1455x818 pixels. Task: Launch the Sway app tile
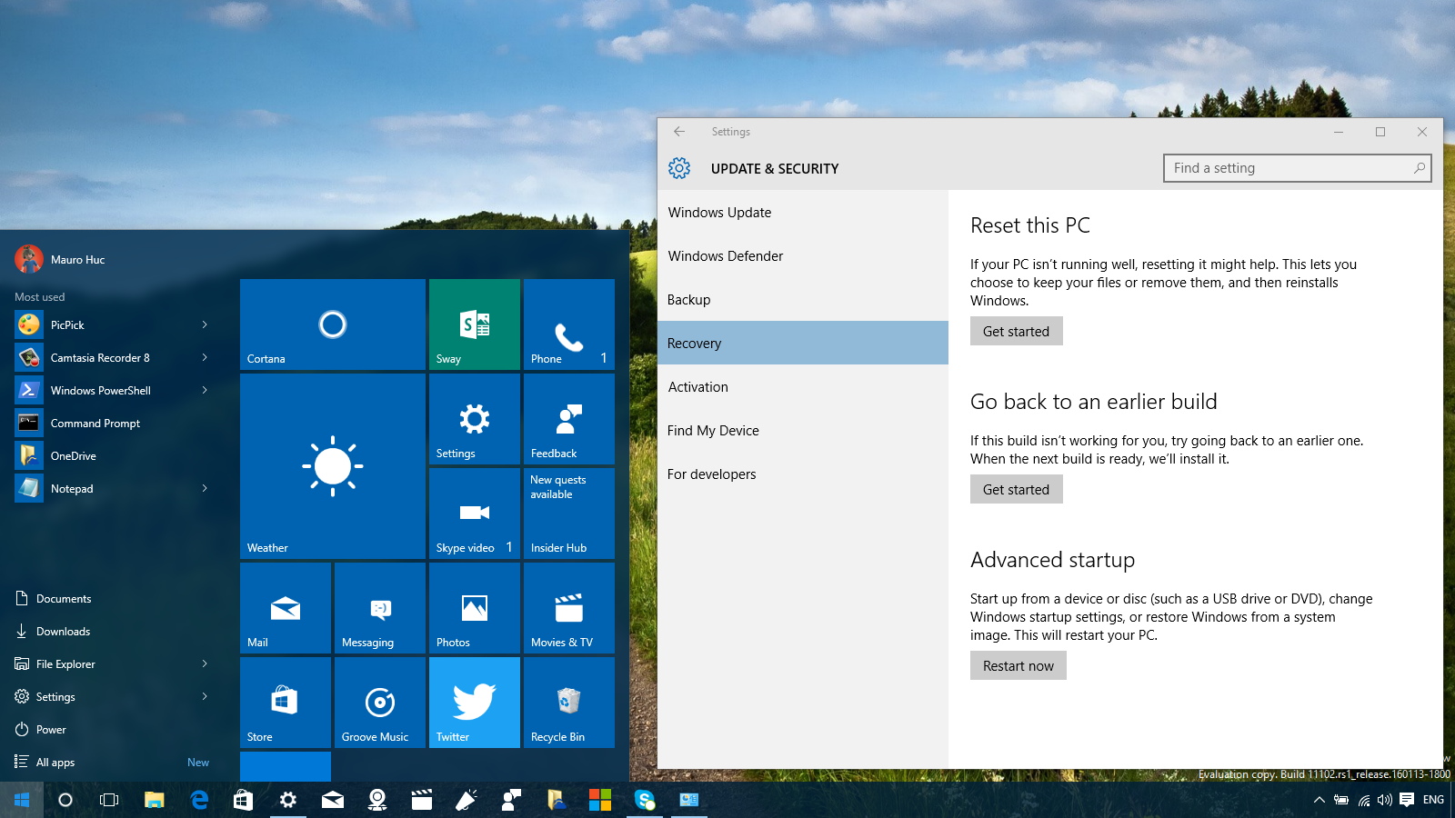tap(474, 324)
